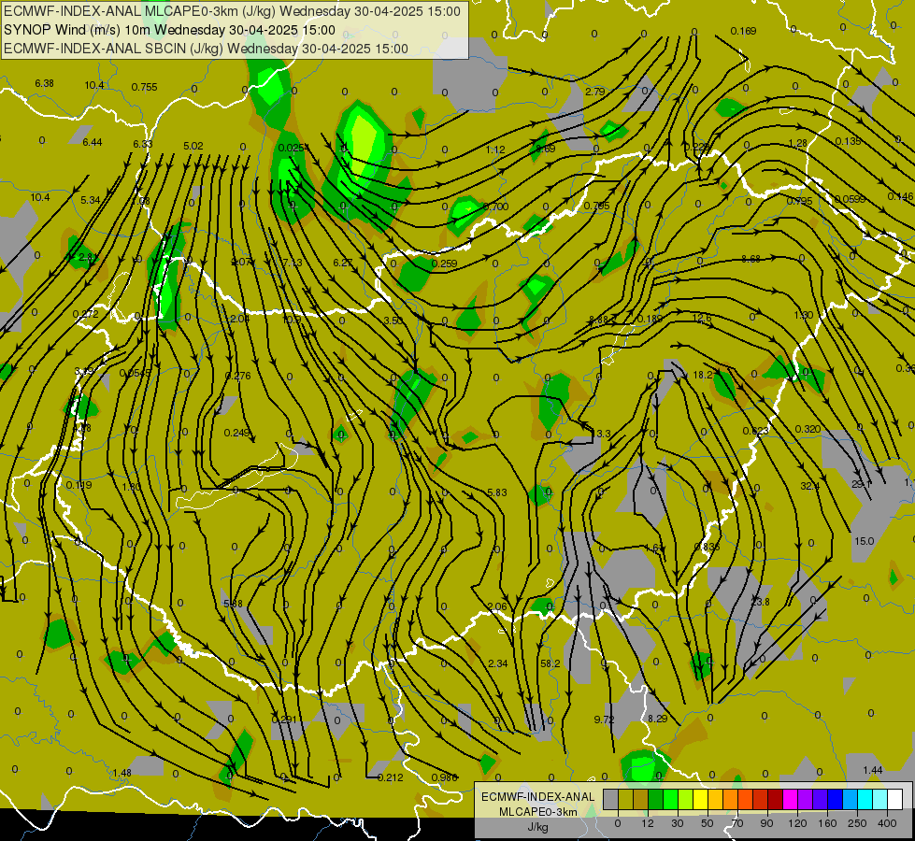Select the purple legend swatch near 120
This screenshot has width=915, height=841.
(805, 799)
